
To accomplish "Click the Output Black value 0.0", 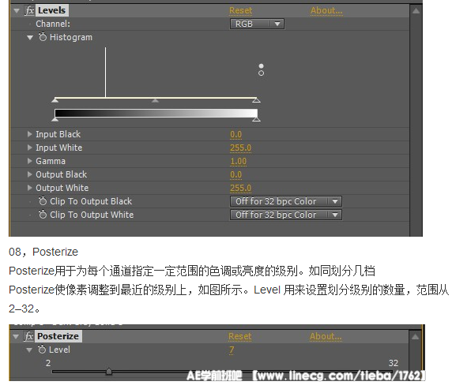I will [235, 174].
